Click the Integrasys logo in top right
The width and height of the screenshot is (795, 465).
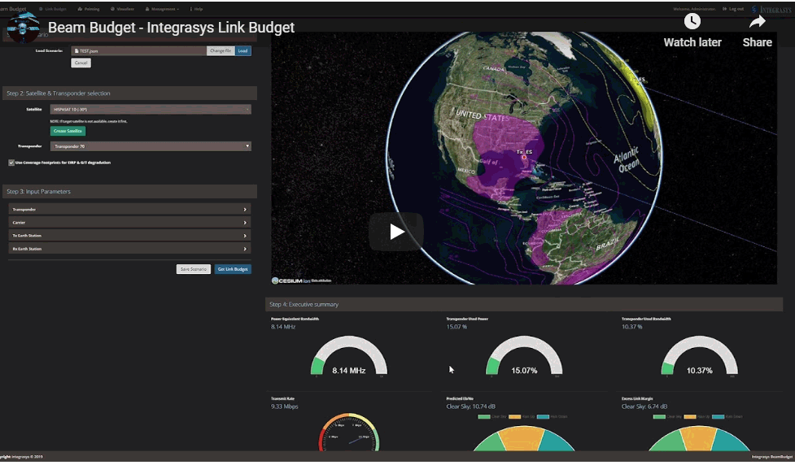(769, 9)
